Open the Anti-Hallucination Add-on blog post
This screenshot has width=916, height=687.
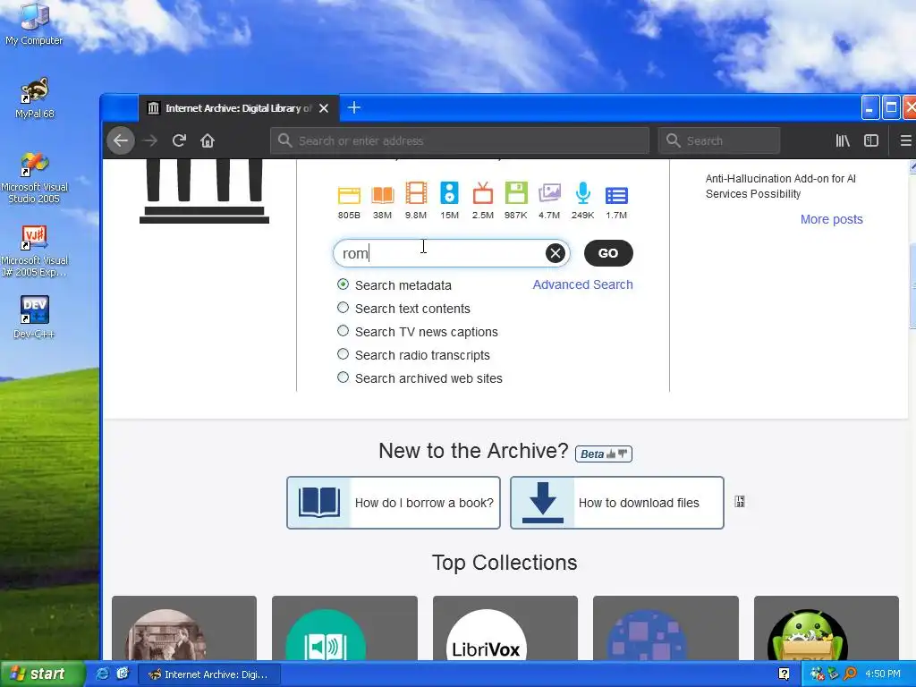(x=780, y=186)
